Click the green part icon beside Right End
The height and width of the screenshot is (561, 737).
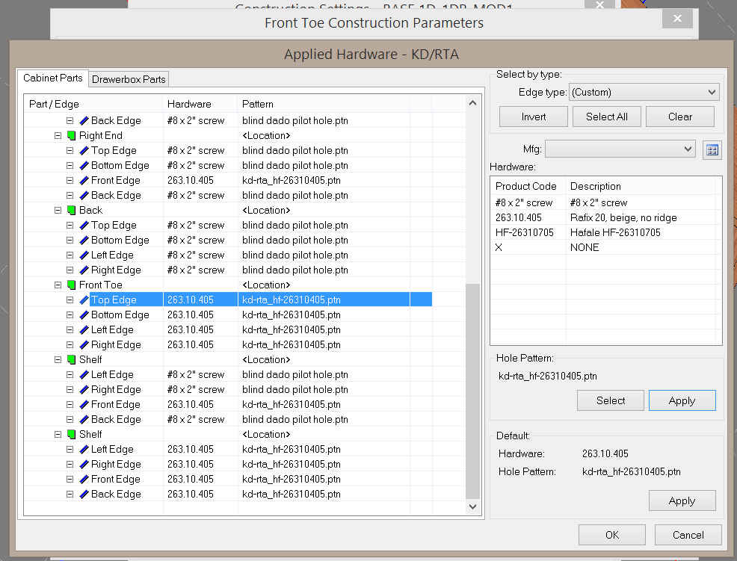coord(71,136)
